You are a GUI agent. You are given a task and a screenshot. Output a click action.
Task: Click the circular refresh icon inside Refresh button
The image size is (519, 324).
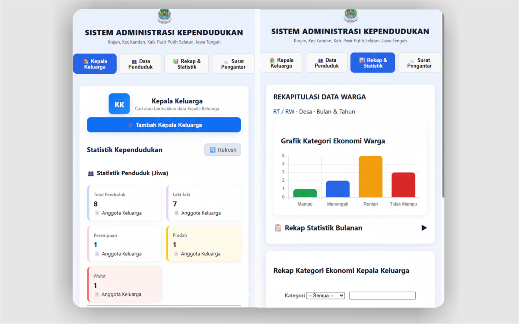[x=213, y=150]
